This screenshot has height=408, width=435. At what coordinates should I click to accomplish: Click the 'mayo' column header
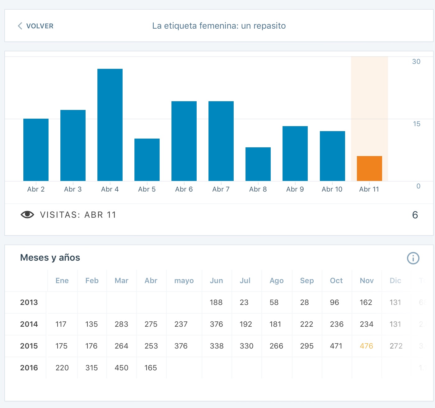click(x=184, y=281)
